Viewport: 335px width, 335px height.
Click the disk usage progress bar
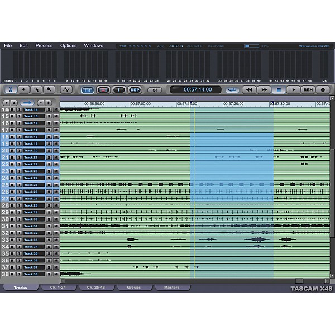point(251,46)
